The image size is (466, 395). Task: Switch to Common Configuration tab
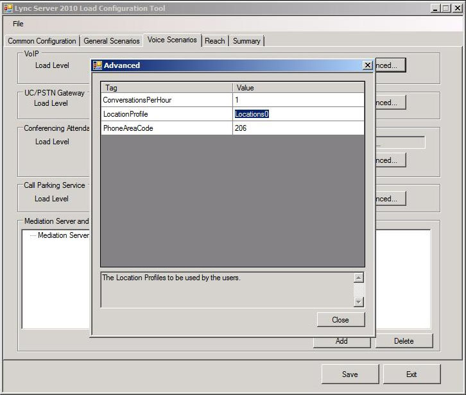pos(42,41)
